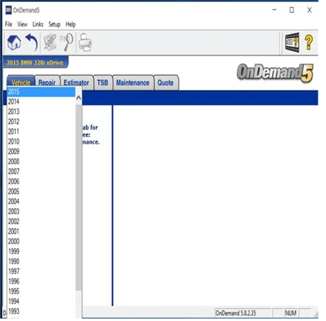
Task: Click the year list scrollbar thumb
Action: point(79,198)
